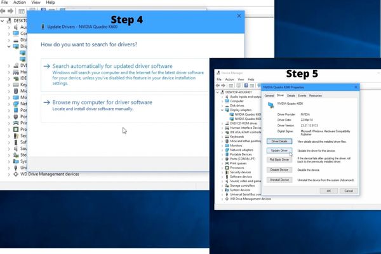The image size is (381, 254).
Task: Click 'Sound, video and game' row in right window
Action: click(x=245, y=181)
